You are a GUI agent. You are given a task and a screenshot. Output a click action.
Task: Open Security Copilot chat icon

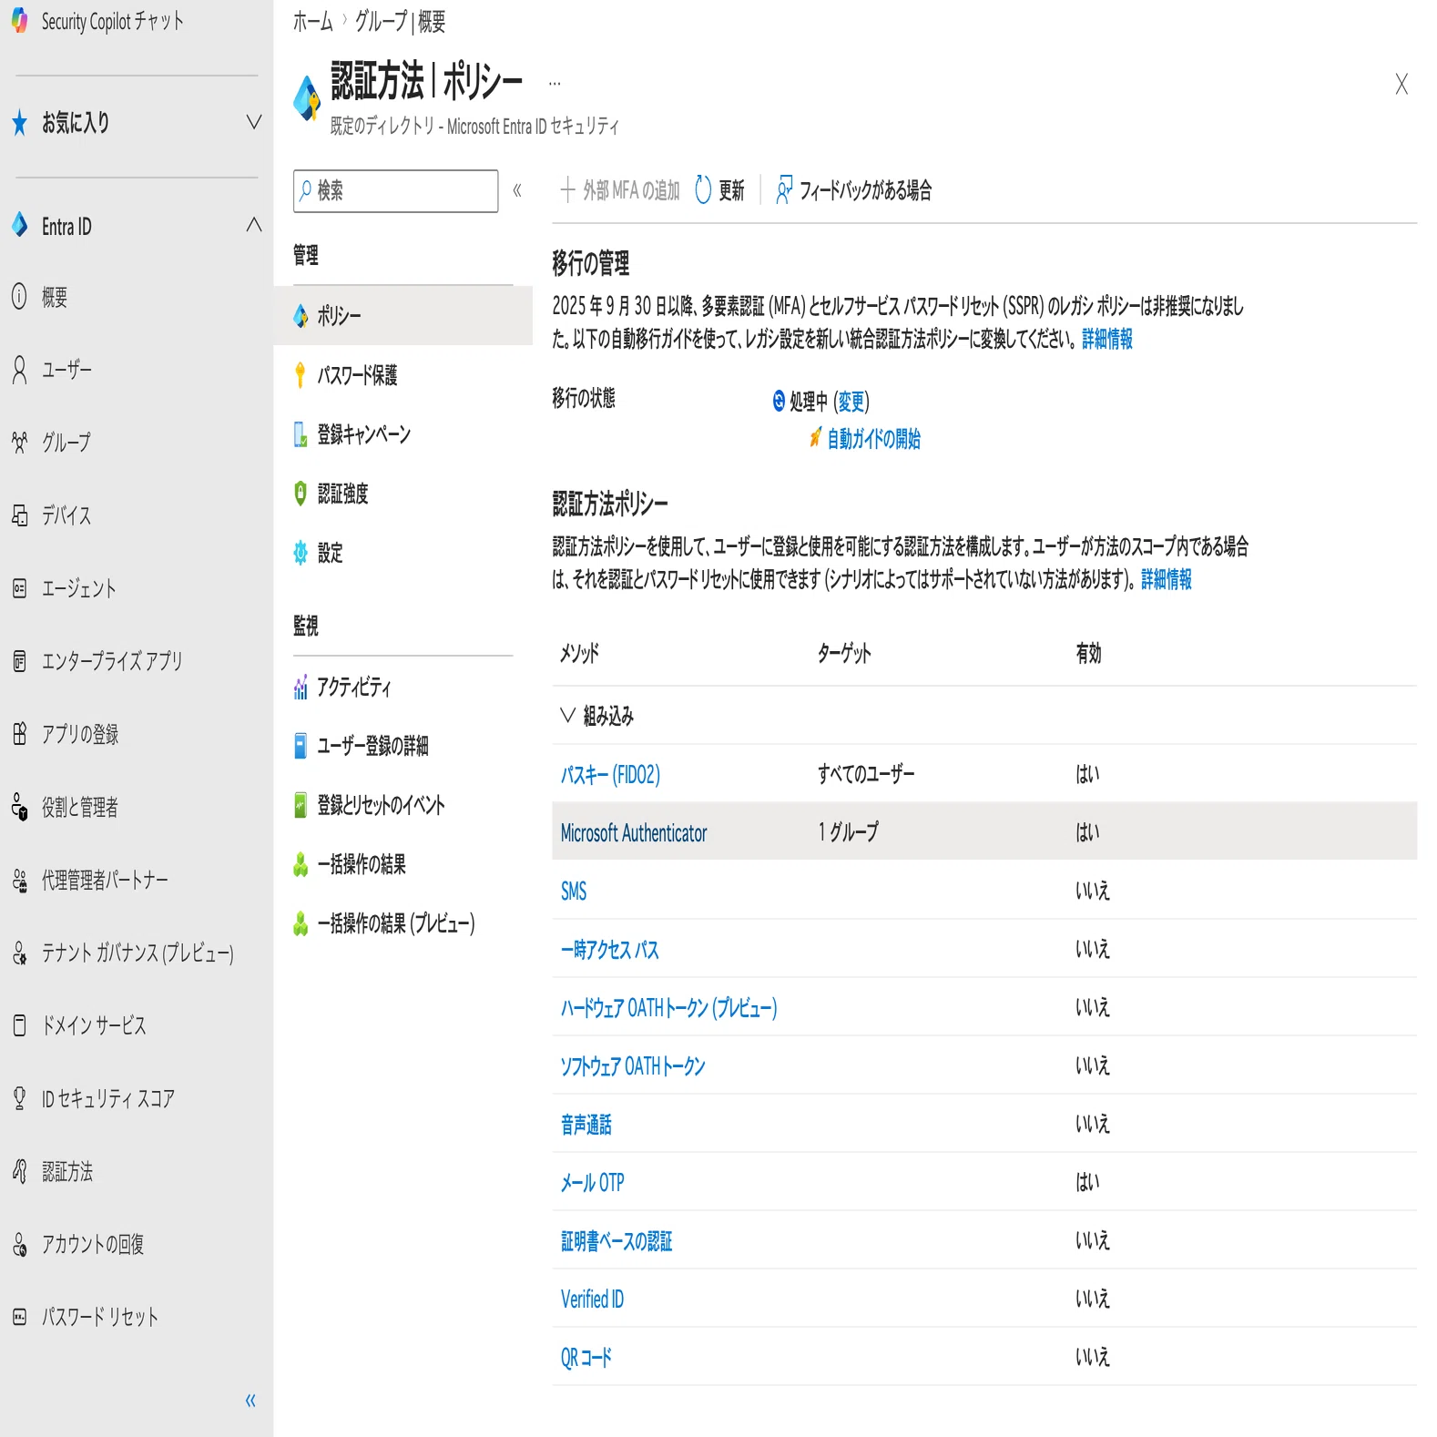[x=19, y=21]
